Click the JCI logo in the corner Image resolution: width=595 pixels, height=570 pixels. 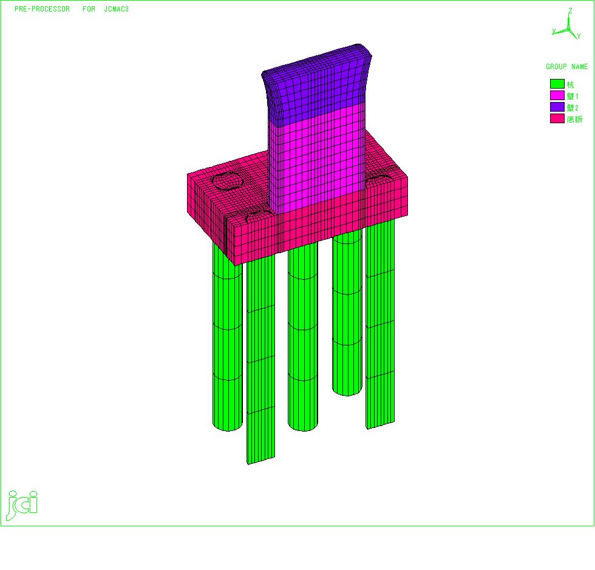tap(22, 505)
